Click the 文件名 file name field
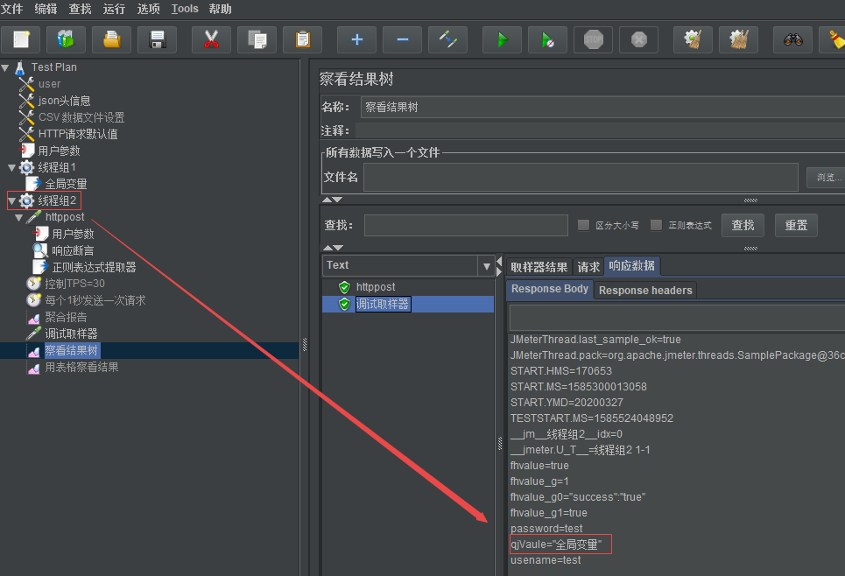The image size is (845, 576). 581,178
